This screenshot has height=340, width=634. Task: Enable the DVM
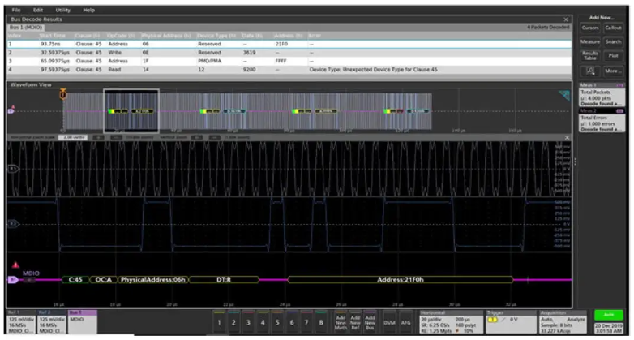(x=390, y=322)
